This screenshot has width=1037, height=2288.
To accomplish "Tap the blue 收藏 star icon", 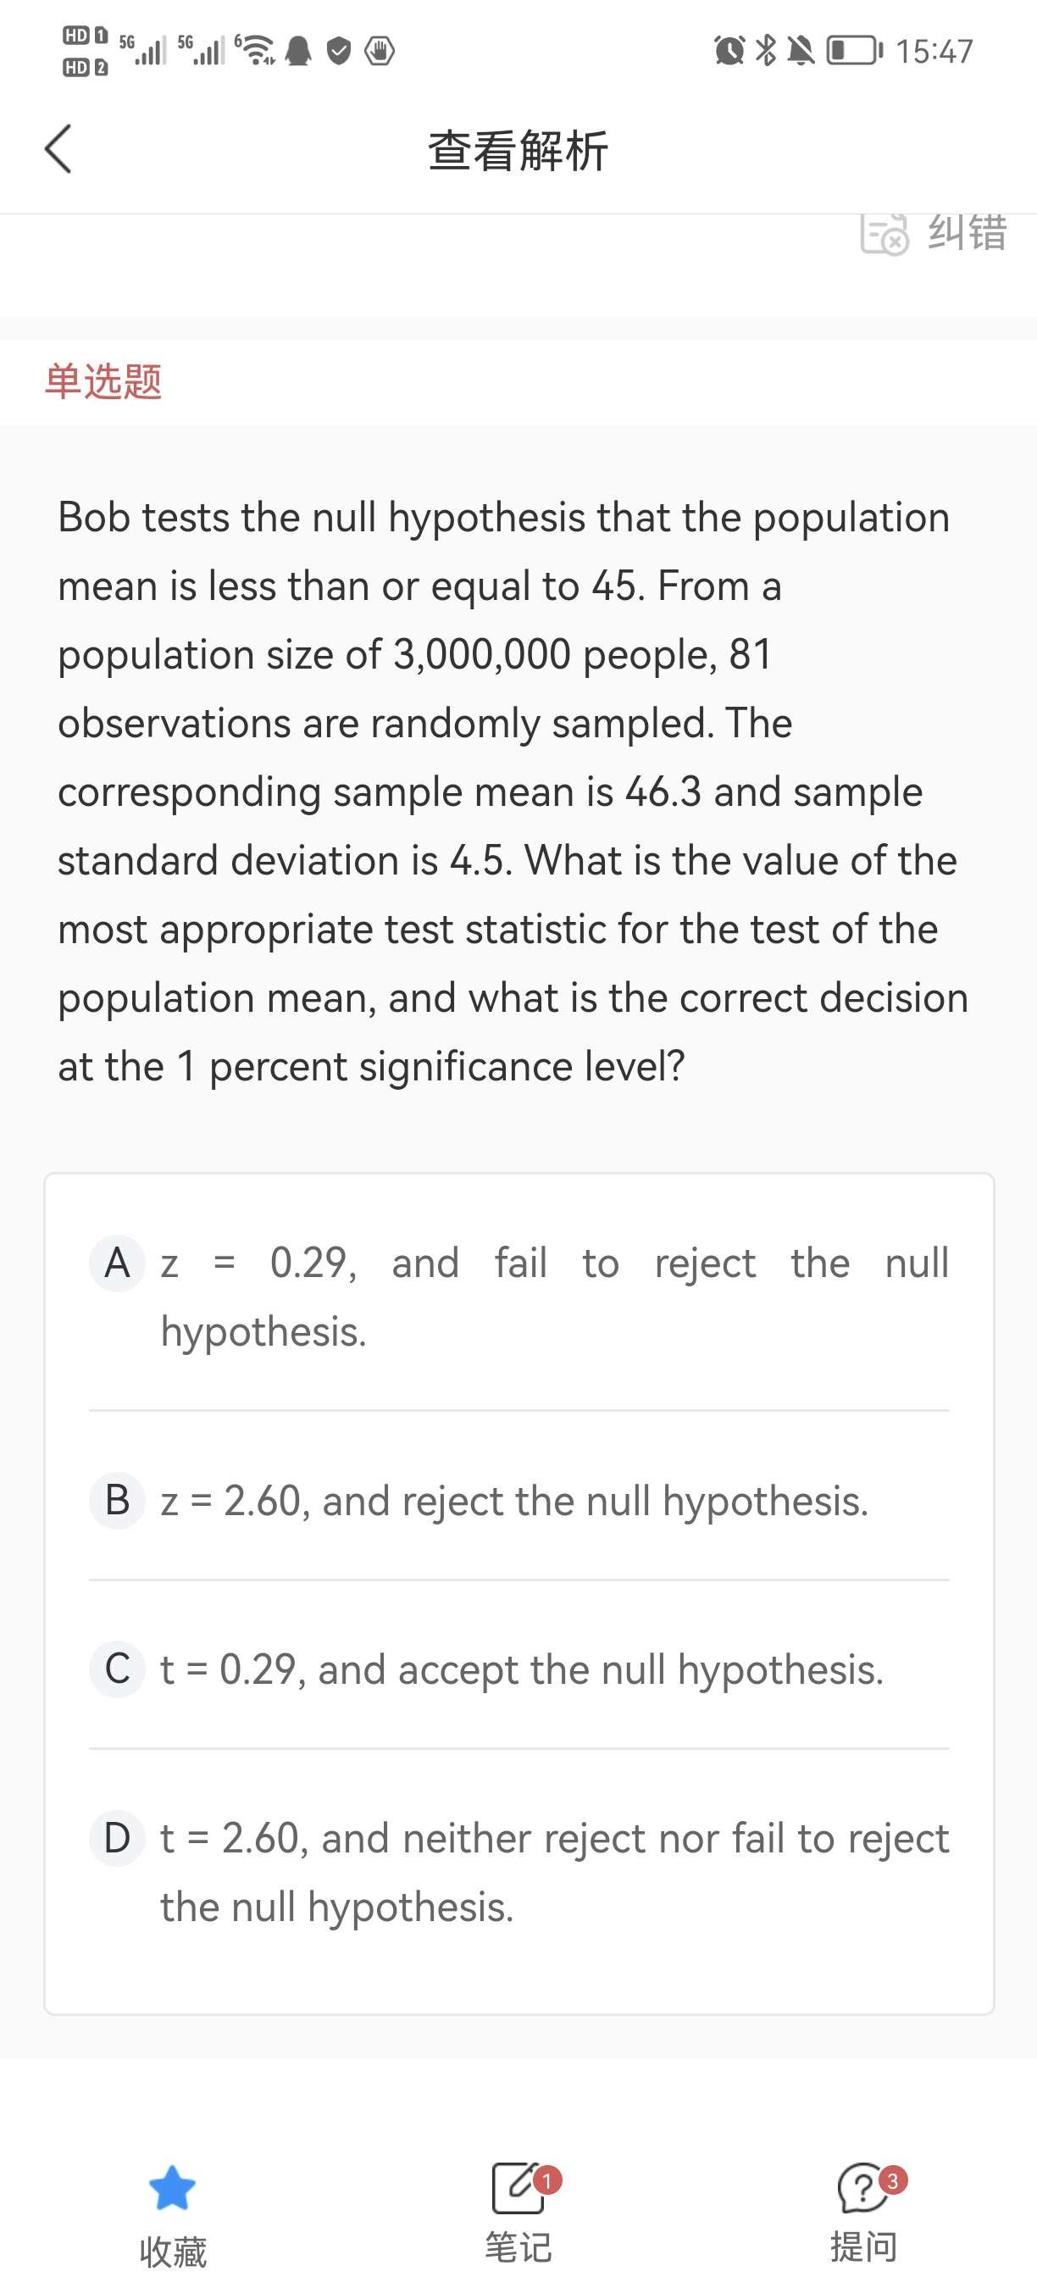I will coord(172,2187).
